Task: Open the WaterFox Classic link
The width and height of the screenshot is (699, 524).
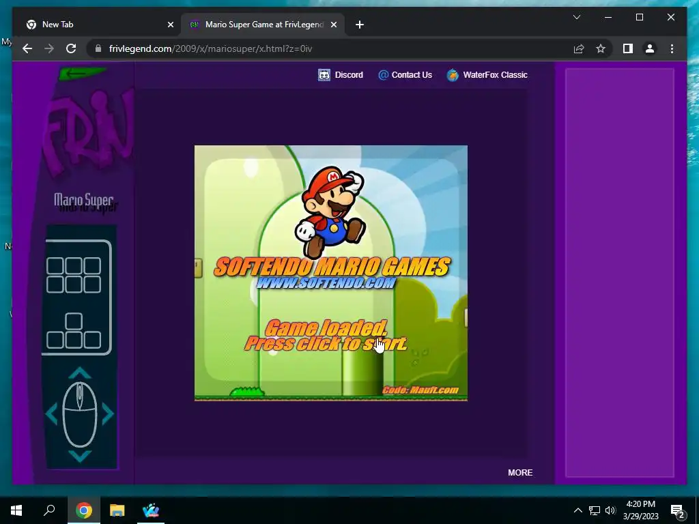Action: click(x=495, y=75)
